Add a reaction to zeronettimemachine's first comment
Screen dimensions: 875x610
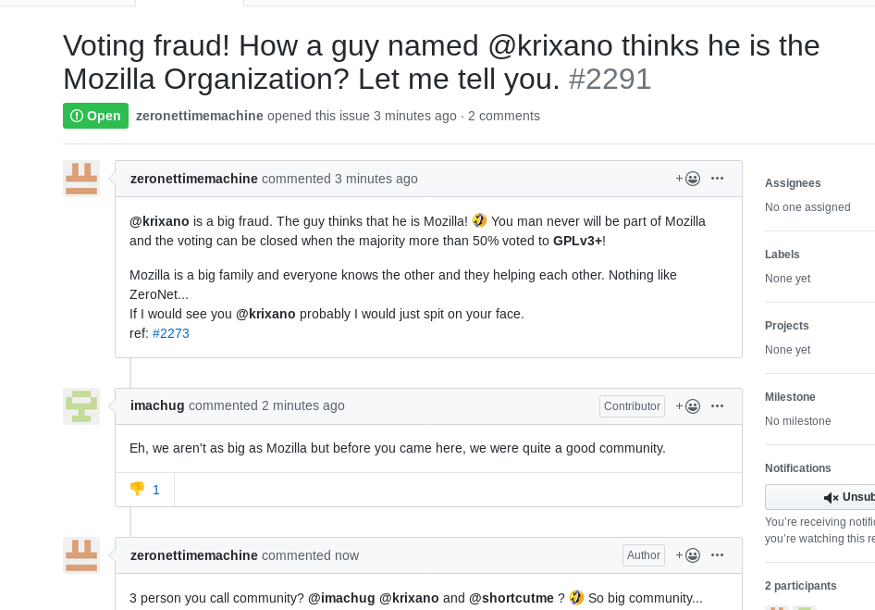coord(687,178)
